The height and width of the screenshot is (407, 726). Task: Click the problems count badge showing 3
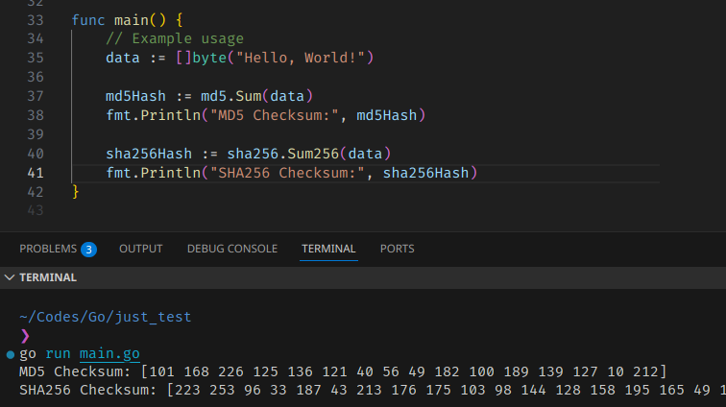[88, 249]
